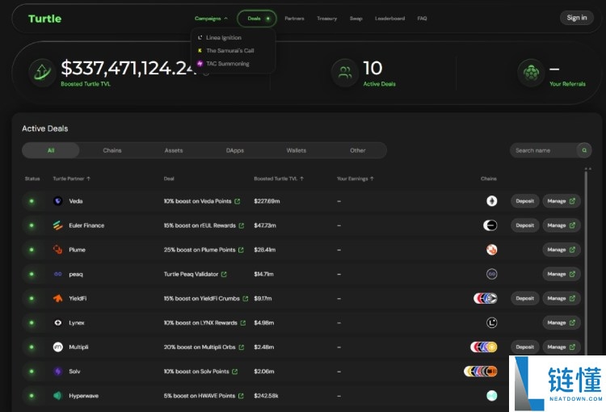Click the stacked chain icons in Solv row
The height and width of the screenshot is (412, 606).
[x=481, y=372]
